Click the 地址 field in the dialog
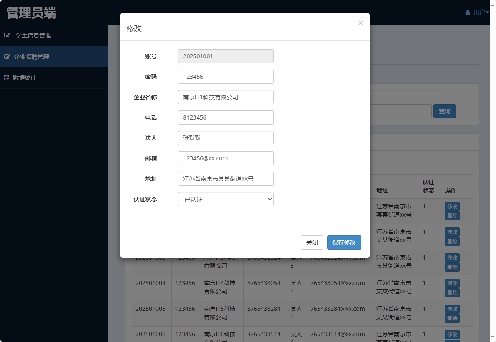 point(225,179)
